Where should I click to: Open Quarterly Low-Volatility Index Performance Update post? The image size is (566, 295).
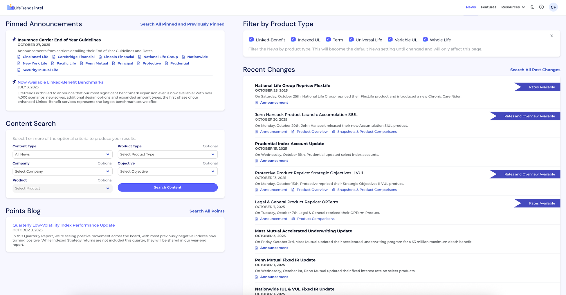(64, 225)
